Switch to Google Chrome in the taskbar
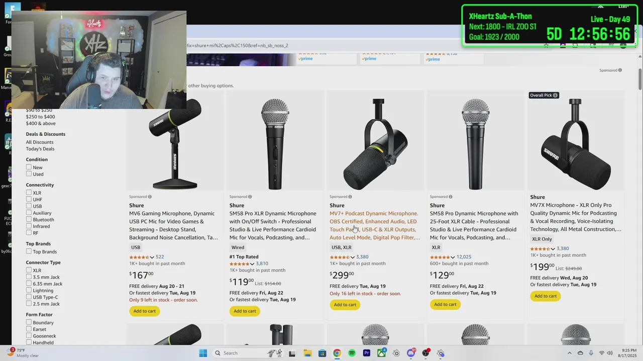The height and width of the screenshot is (361, 643). pos(337,353)
